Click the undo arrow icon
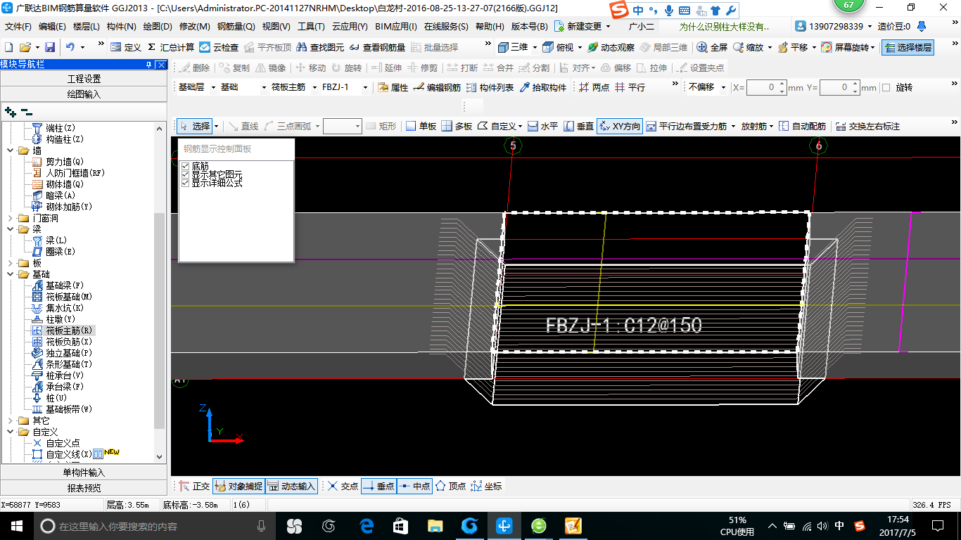Screen dimensions: 961x540 pos(70,47)
